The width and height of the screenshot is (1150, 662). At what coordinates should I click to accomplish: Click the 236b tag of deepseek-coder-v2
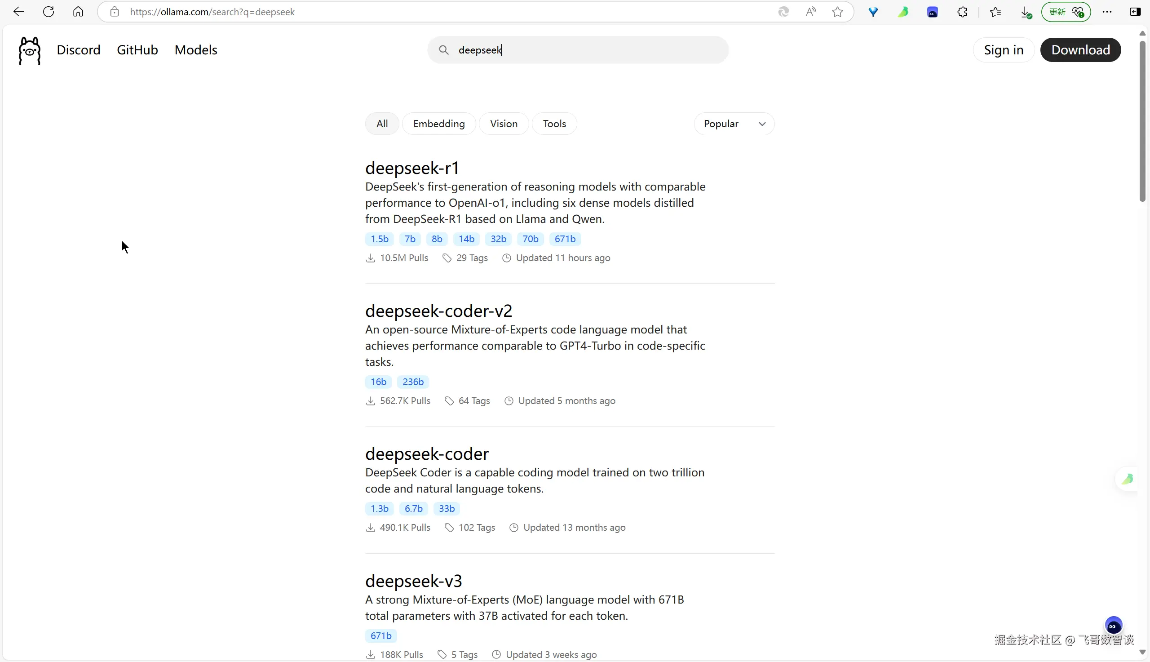coord(412,382)
